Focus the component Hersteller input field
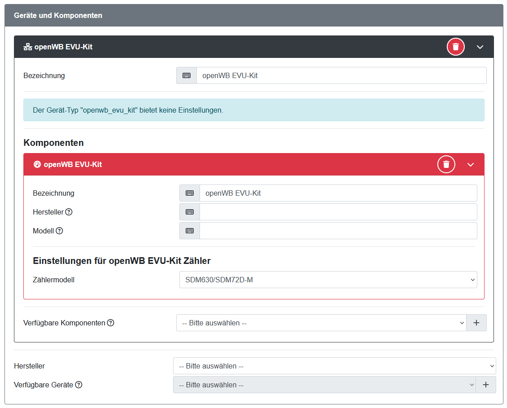 pos(338,212)
